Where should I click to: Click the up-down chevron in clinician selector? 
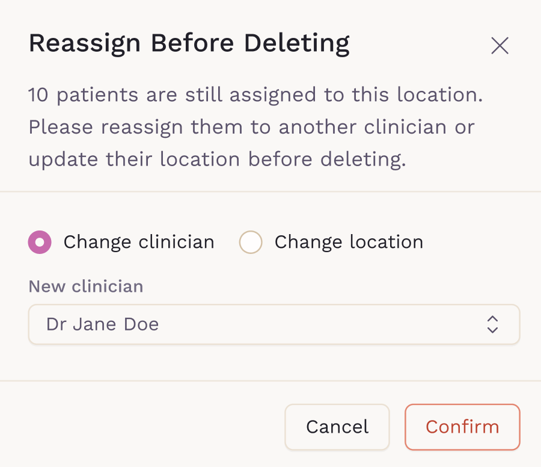click(x=492, y=324)
